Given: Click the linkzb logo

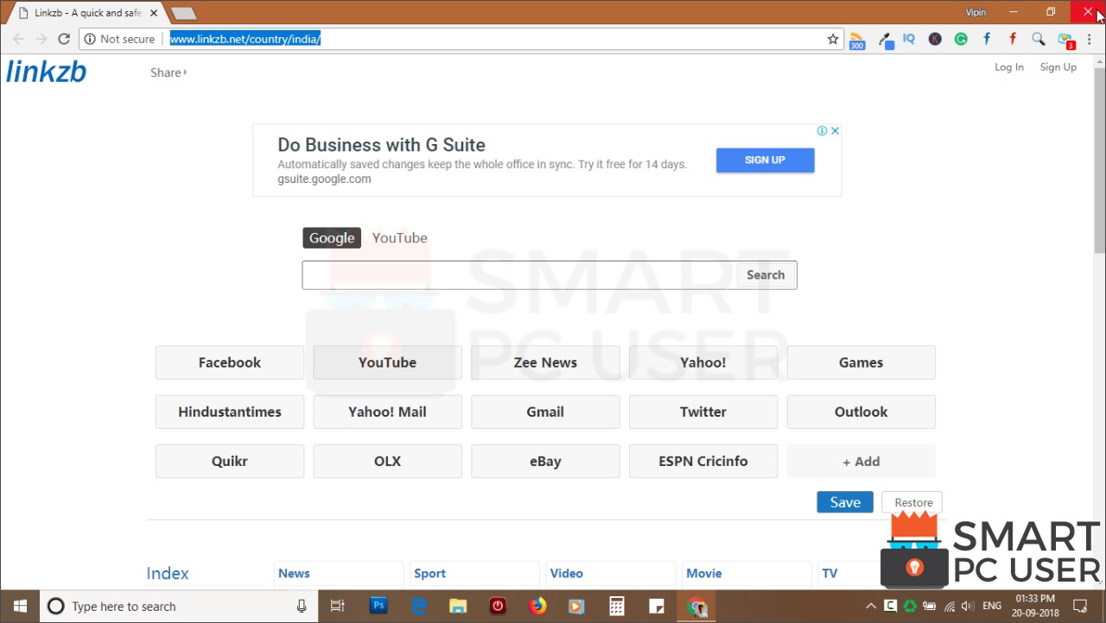Looking at the screenshot, I should (x=47, y=72).
